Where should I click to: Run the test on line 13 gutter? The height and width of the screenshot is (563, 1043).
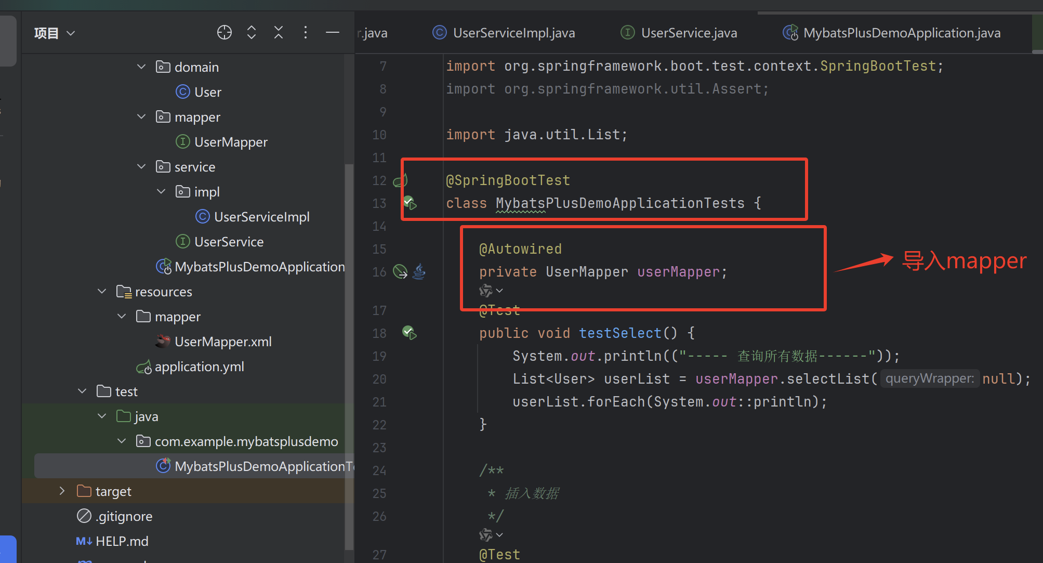[x=410, y=203]
